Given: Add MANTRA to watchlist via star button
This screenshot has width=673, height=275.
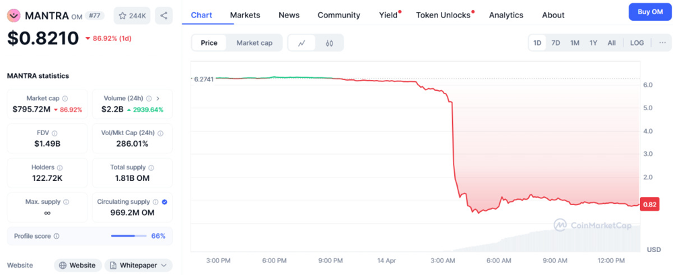Looking at the screenshot, I should coord(132,15).
